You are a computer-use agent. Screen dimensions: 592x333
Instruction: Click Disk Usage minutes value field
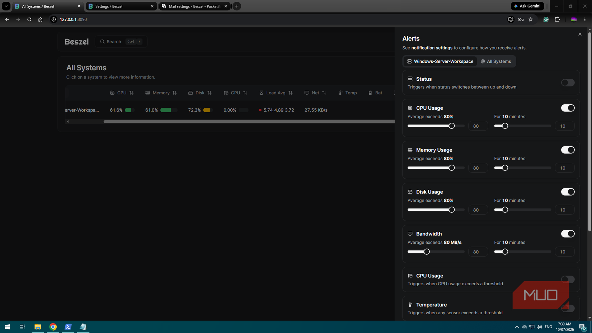(564, 210)
